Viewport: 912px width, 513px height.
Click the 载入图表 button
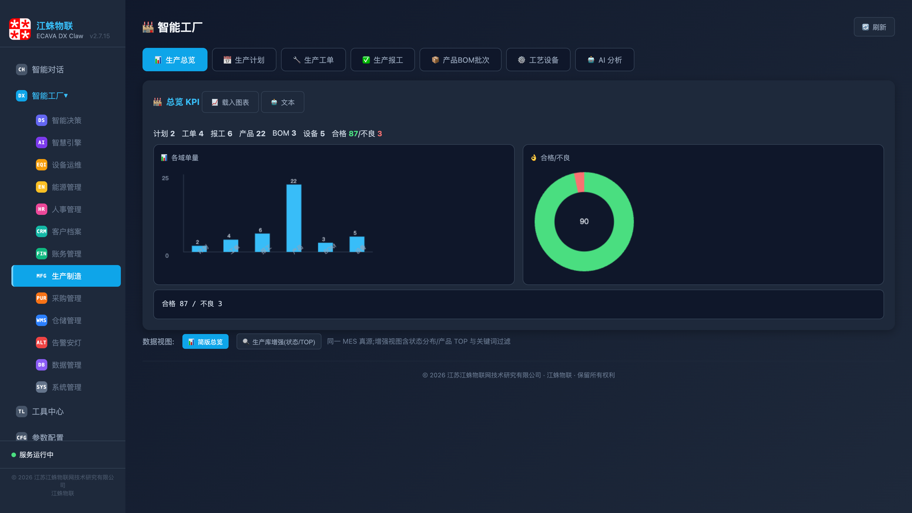[x=230, y=102]
